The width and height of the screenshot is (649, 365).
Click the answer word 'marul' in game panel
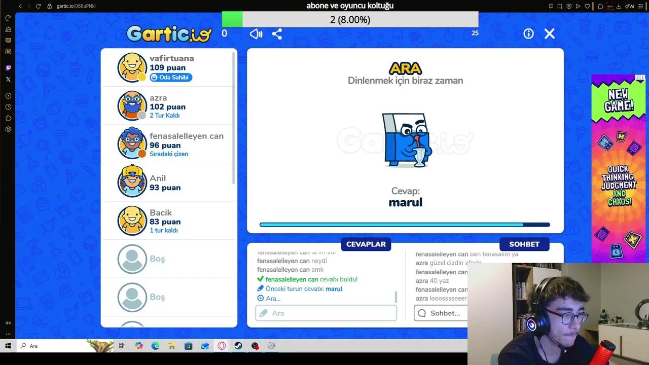[406, 202]
